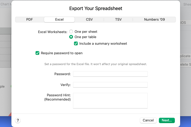Viewport: 191px width, 127px height.
Task: Disable Require password to open
Action: click(x=37, y=53)
